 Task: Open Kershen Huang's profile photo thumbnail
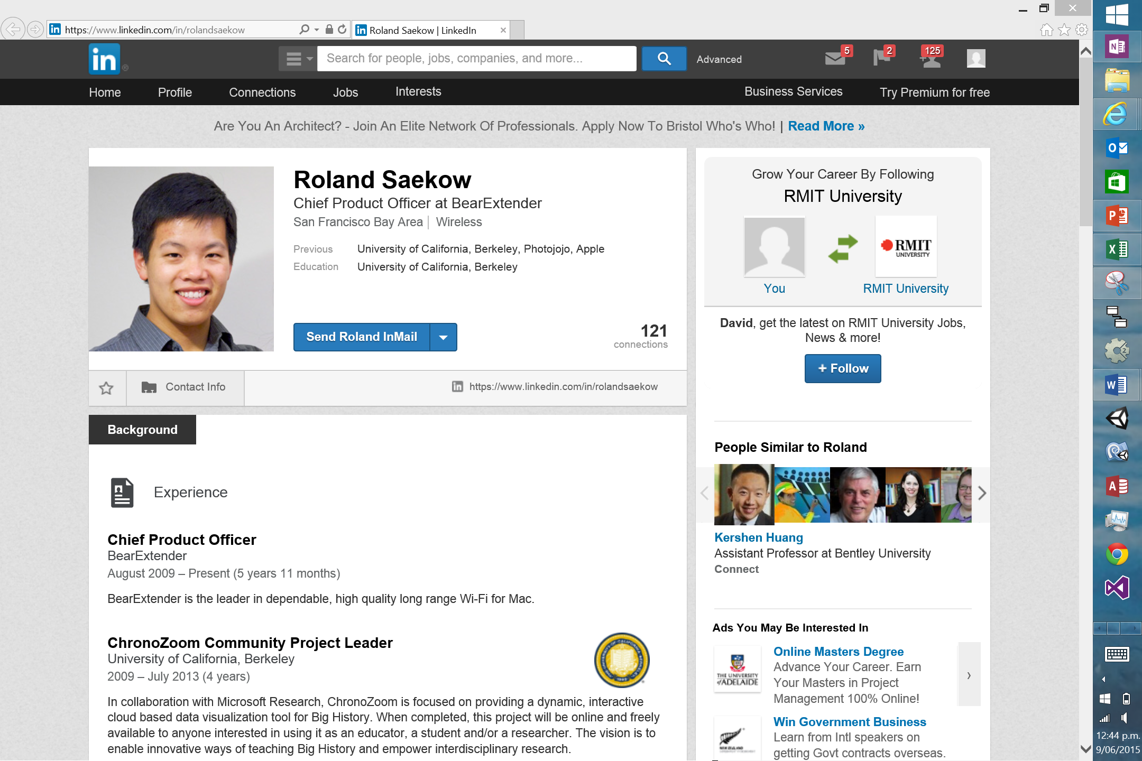pyautogui.click(x=744, y=494)
